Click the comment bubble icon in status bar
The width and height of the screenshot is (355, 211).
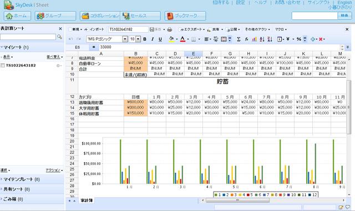point(348,207)
